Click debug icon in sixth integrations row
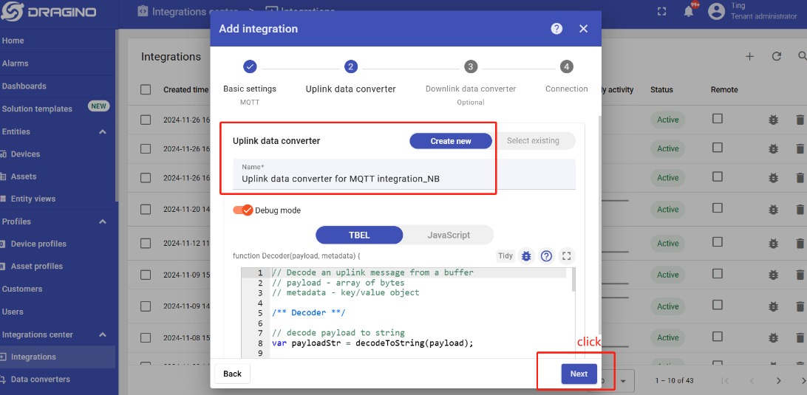The image size is (807, 395). 773,275
